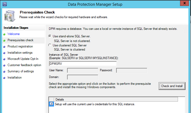Click blue bullet beside Microsoft Update Opt-In

[x=4, y=59]
